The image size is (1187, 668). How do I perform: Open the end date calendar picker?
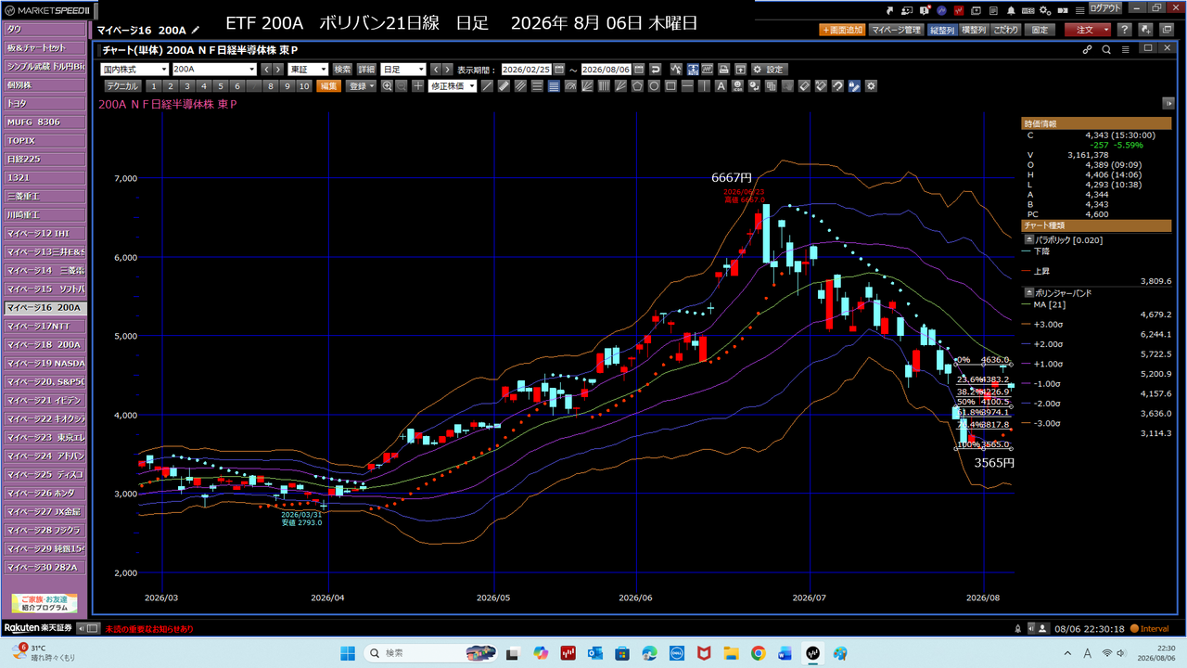pyautogui.click(x=638, y=70)
